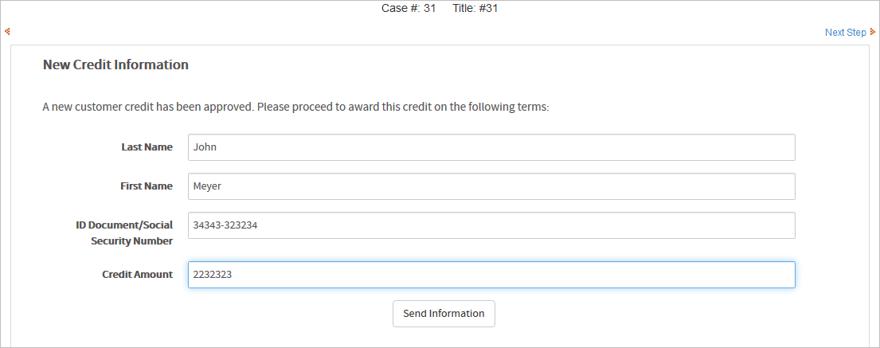880x348 pixels.
Task: Go to Next Step link
Action: coord(845,33)
